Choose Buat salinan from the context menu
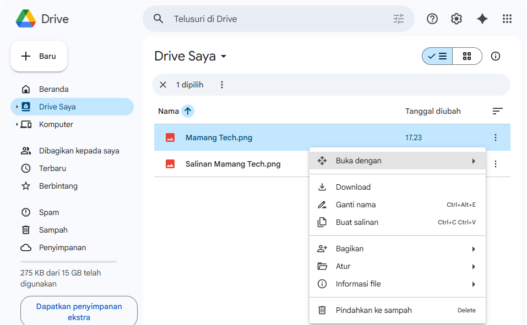The height and width of the screenshot is (325, 527). 397,222
